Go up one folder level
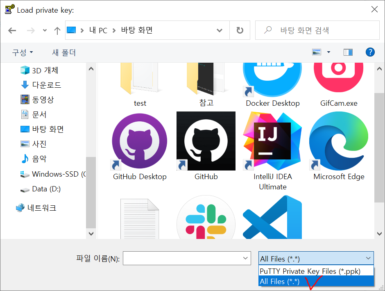This screenshot has width=385, height=291. (x=57, y=30)
